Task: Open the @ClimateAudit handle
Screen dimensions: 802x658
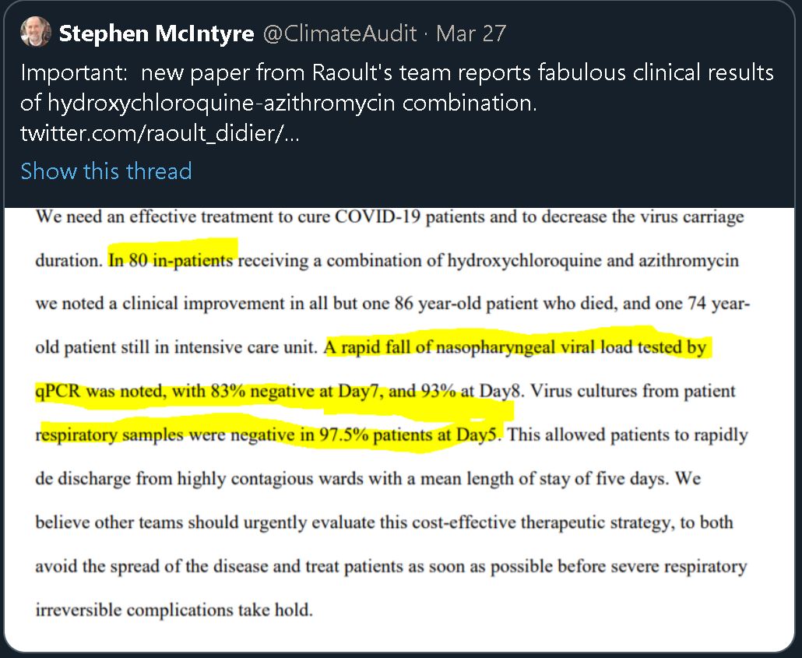Action: (339, 33)
